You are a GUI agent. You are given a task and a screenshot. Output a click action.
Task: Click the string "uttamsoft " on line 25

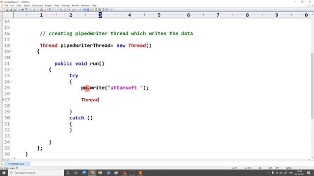(x=126, y=88)
